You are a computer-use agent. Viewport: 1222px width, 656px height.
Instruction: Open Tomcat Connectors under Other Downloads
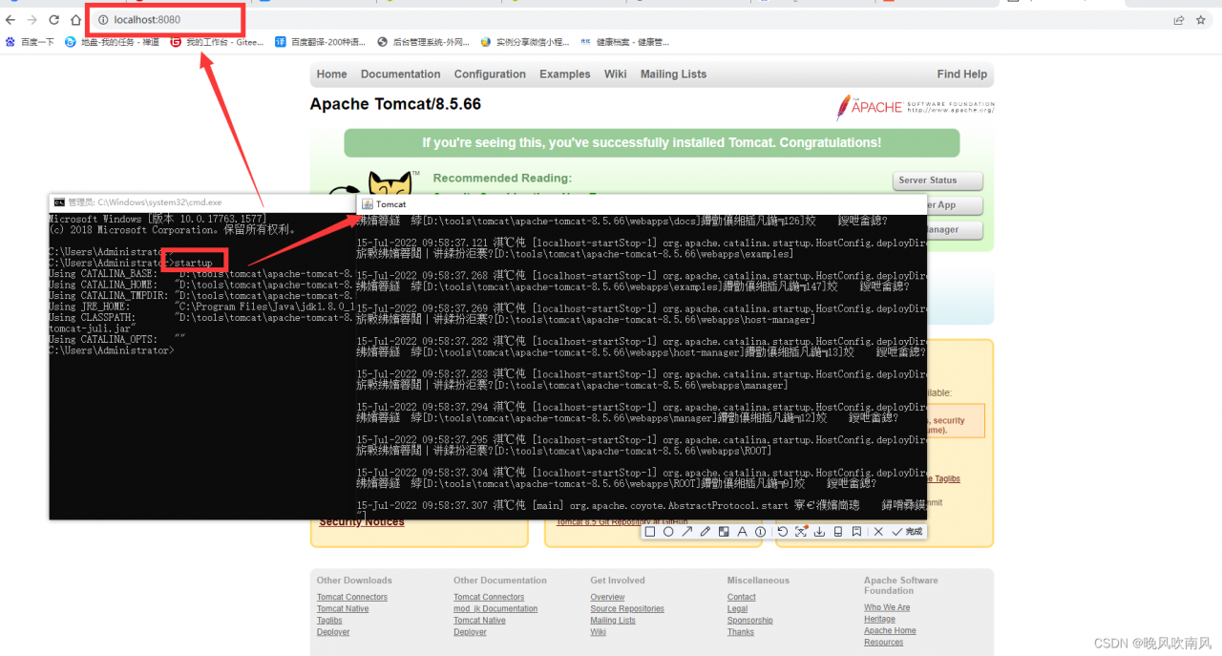352,598
